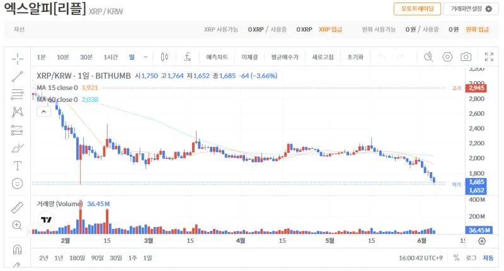Select the MA 15 close indicator legend
The height and width of the screenshot is (271, 504).
point(57,87)
